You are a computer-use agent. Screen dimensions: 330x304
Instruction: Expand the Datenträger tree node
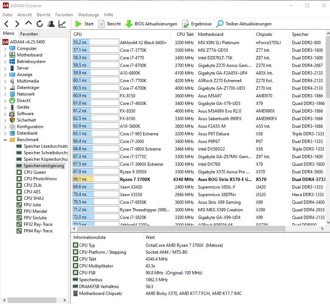[x=5, y=88]
